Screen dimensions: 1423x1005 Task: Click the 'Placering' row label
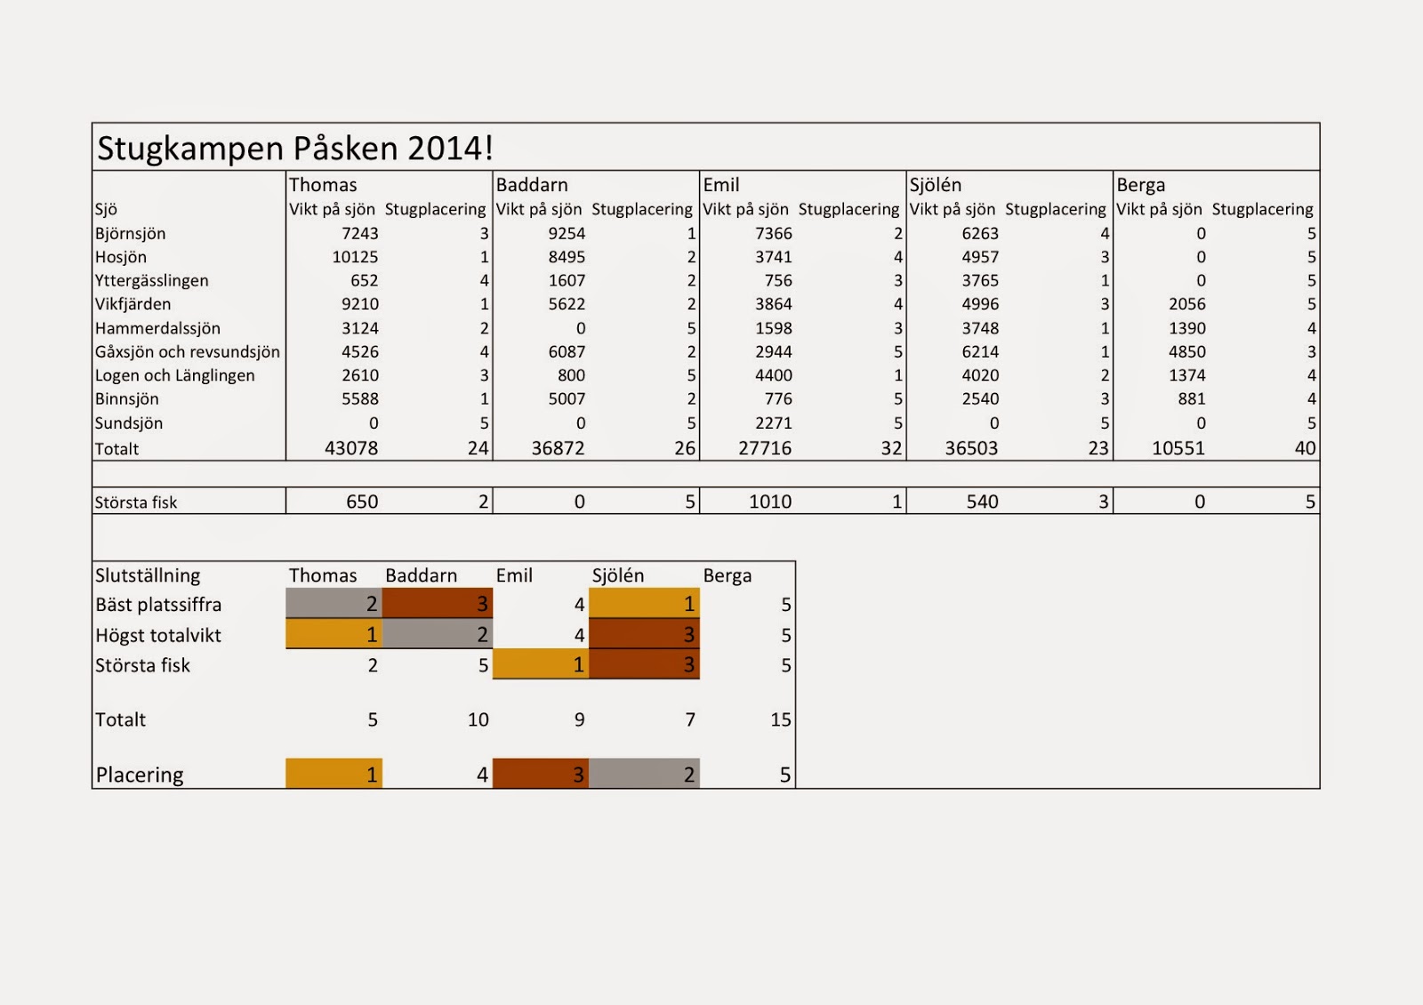[x=140, y=775]
